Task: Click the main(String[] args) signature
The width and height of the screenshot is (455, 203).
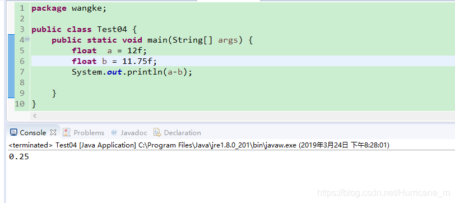Action: click(x=194, y=40)
